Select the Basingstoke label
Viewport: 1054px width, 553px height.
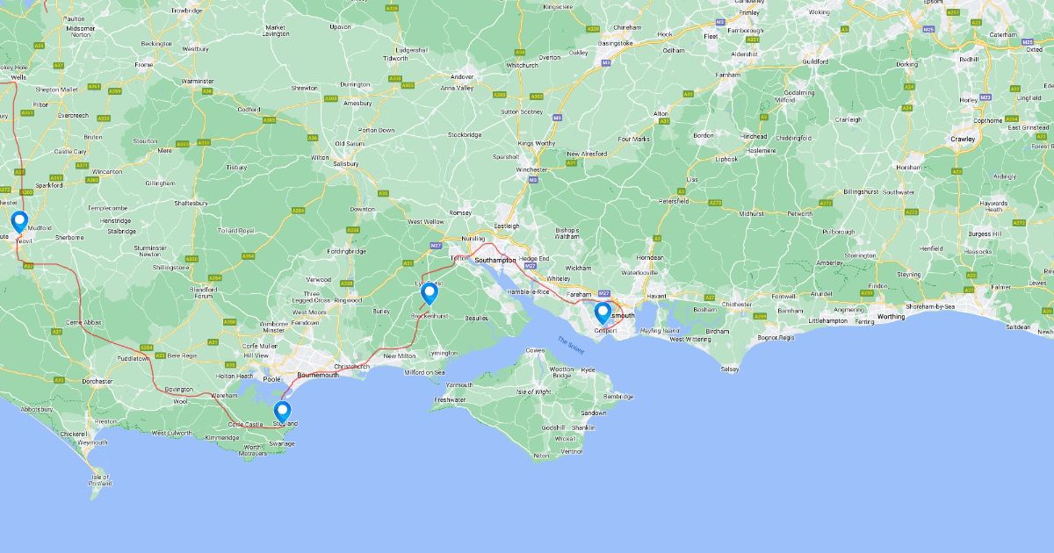[x=616, y=42]
